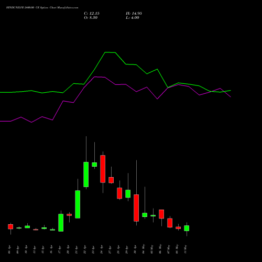Click the '30 Apr' date axis label
Viewport: 262px width, 262px height.
pyautogui.click(x=135, y=249)
